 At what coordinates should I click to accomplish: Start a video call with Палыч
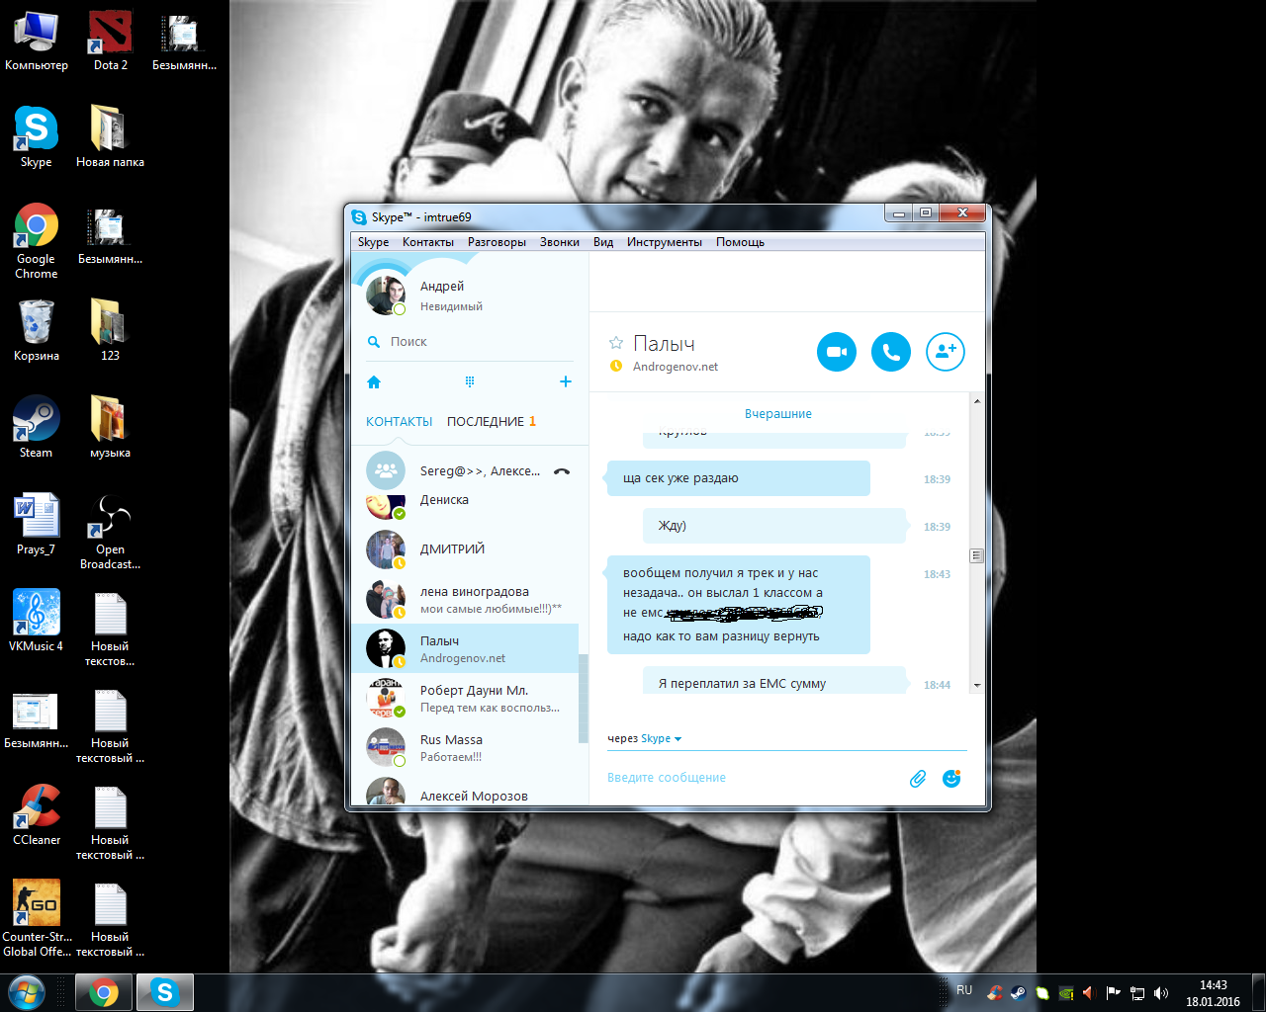pos(836,352)
